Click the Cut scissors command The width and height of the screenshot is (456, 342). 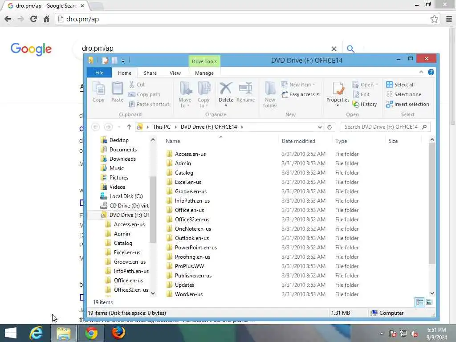tap(137, 85)
